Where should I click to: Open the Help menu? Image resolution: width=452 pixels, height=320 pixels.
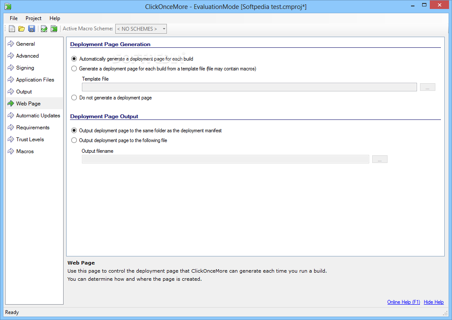tap(55, 18)
